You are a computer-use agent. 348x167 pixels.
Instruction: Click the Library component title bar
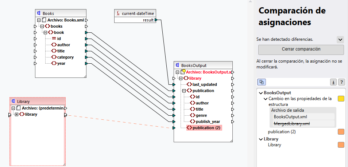[38, 102]
